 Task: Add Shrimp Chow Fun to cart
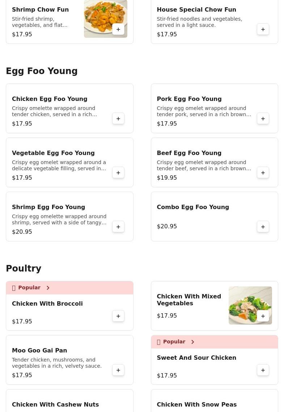(118, 29)
